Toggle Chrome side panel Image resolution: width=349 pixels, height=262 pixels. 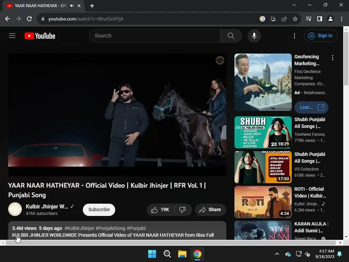(x=320, y=19)
